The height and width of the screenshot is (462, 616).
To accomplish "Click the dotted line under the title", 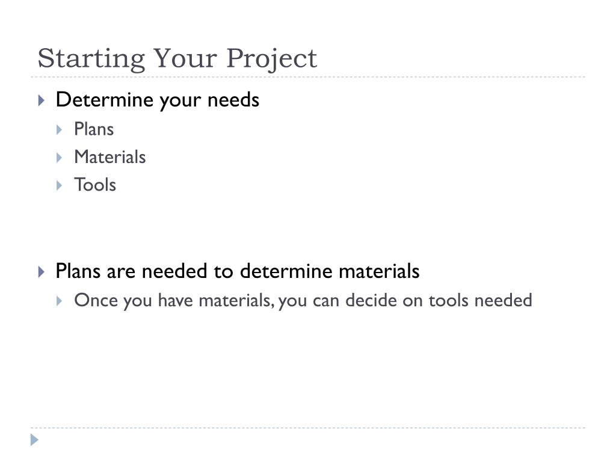I will [308, 77].
